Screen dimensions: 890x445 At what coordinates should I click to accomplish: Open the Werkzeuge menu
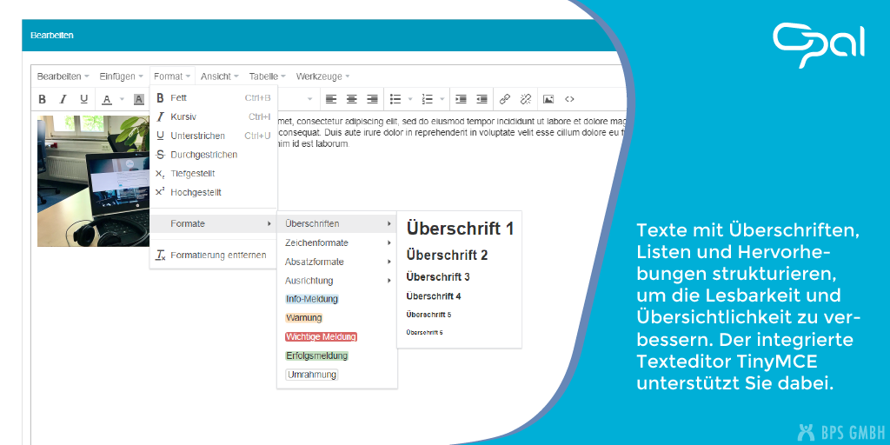tap(322, 76)
